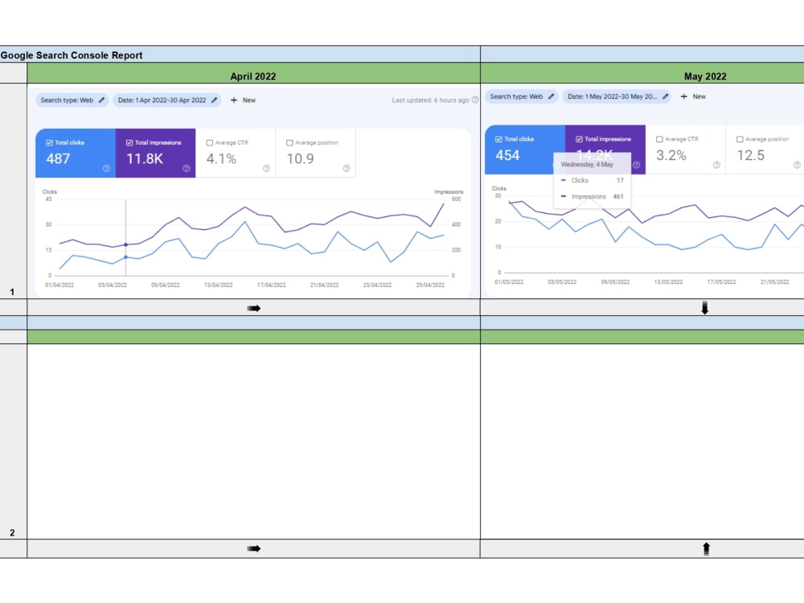Click 09/04/2022 label on April chart axis
804x603 pixels.
(x=165, y=285)
